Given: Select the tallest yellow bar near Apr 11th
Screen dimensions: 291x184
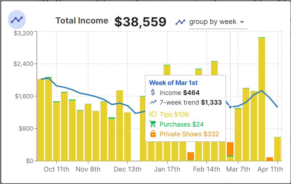Looking at the screenshot, I should [262, 100].
